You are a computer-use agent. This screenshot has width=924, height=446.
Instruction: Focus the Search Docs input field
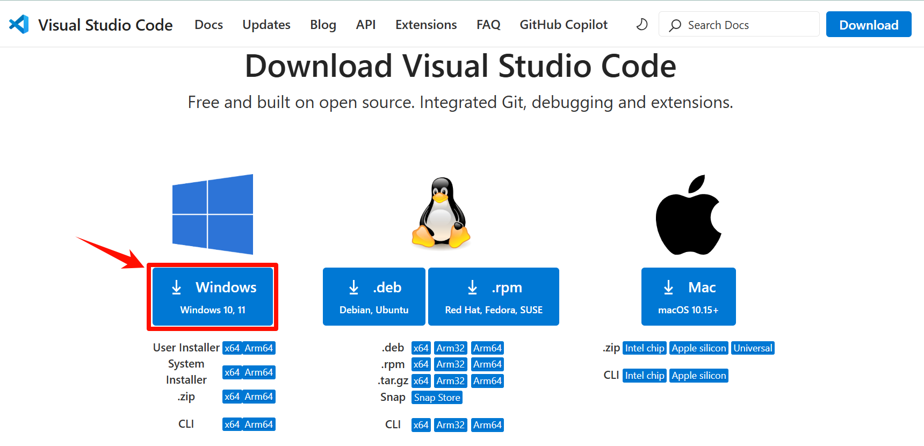tap(739, 25)
